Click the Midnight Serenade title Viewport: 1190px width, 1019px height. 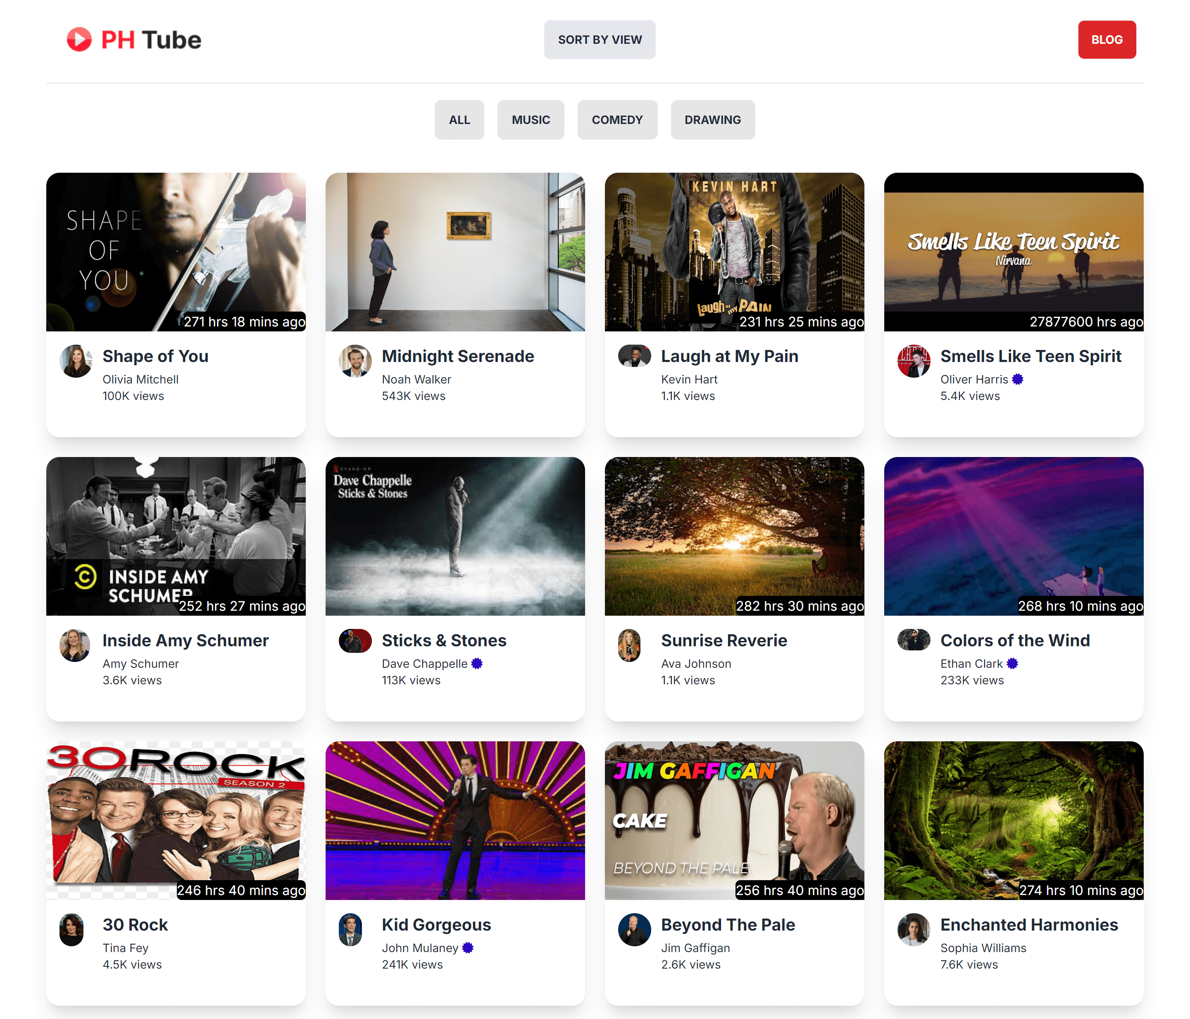click(x=458, y=356)
